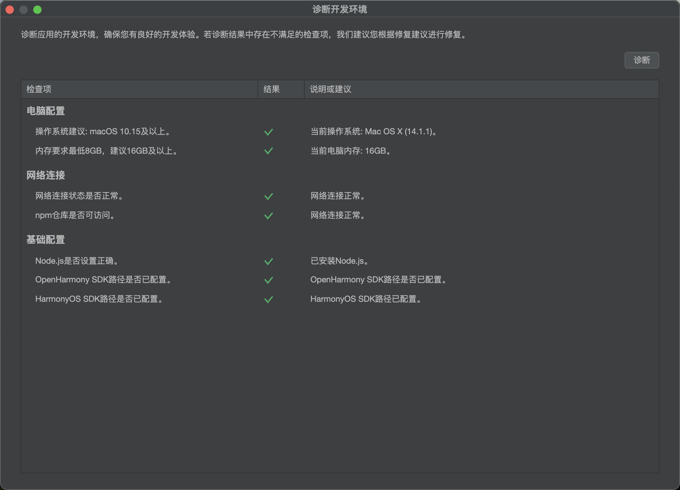The width and height of the screenshot is (680, 490).
Task: Select the 操作系统建议 macOS 10.15 row
Action: 102,131
